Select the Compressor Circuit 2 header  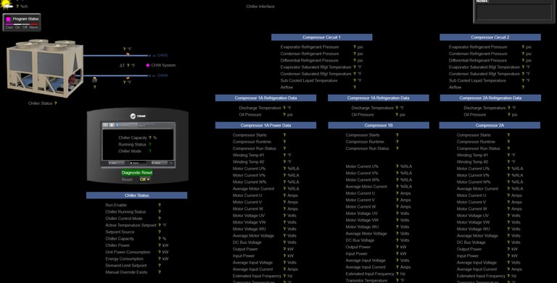pos(490,37)
